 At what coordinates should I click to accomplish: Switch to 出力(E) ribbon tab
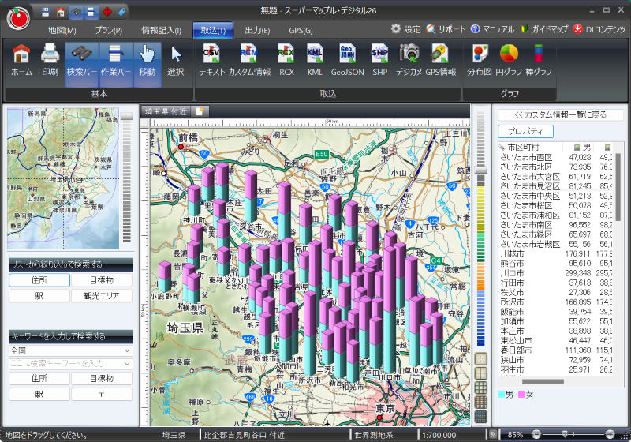tap(257, 30)
